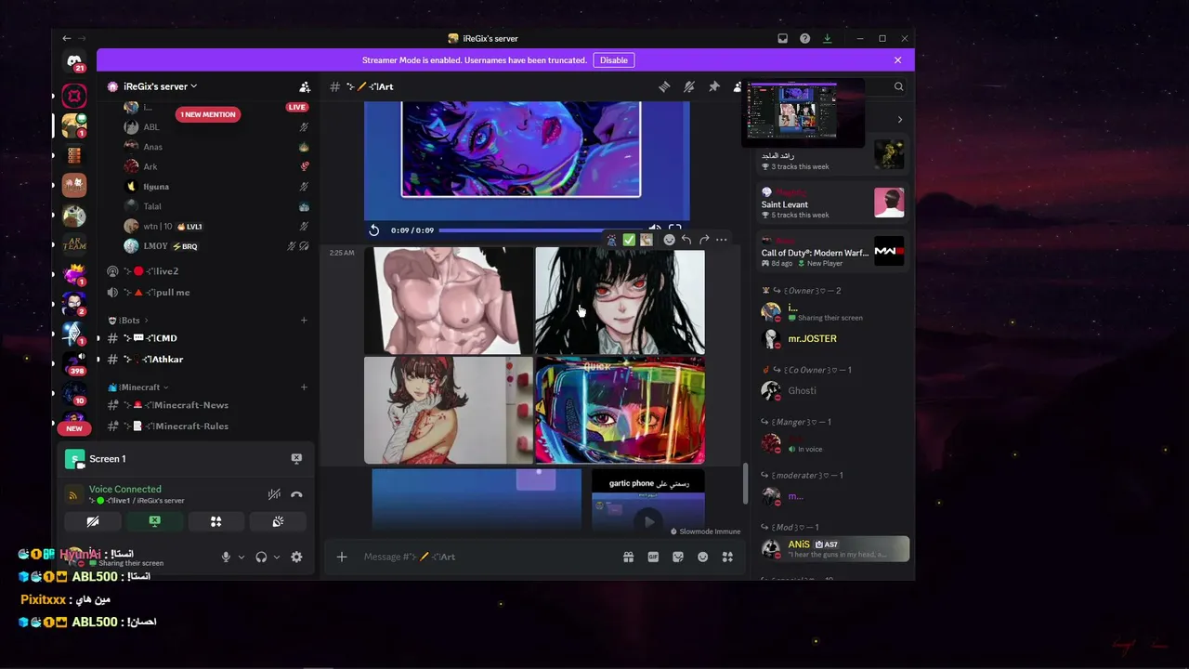The width and height of the screenshot is (1189, 669).
Task: Create channel in Minecraft category
Action: (304, 387)
